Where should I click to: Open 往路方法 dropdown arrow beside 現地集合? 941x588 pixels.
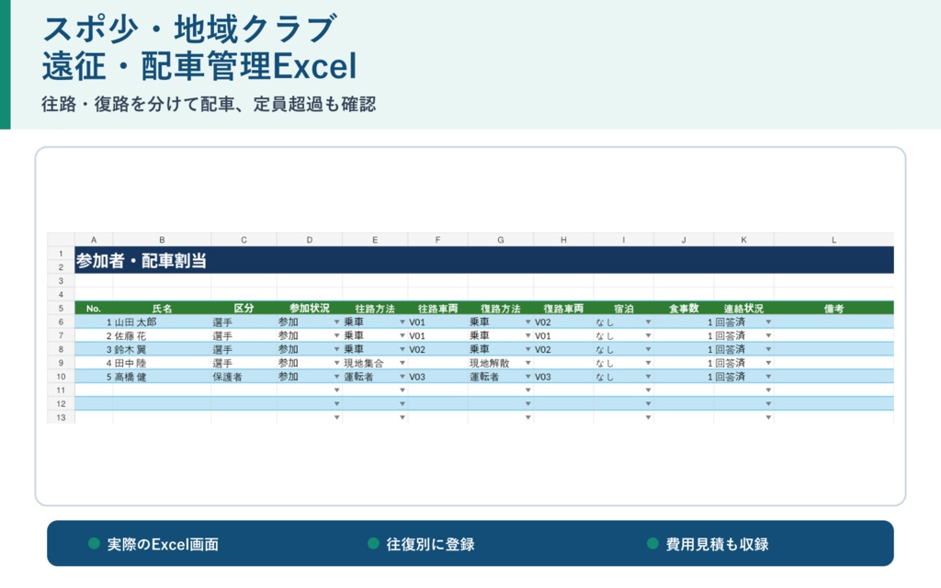click(402, 363)
